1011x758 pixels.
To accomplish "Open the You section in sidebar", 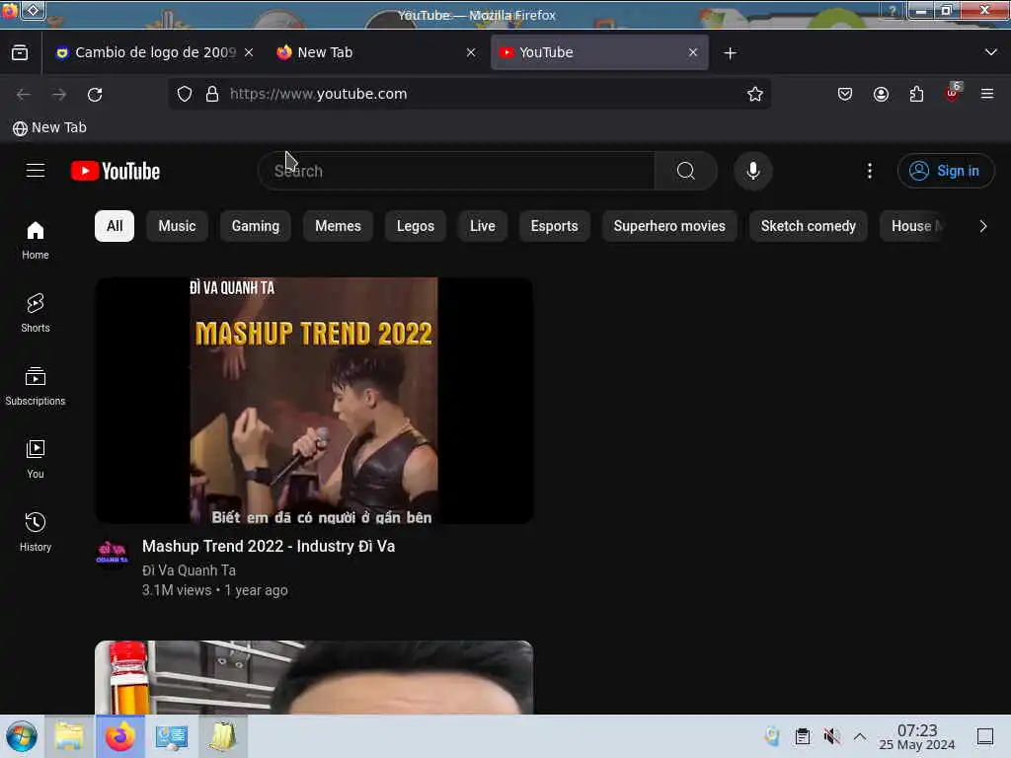I will coord(36,459).
